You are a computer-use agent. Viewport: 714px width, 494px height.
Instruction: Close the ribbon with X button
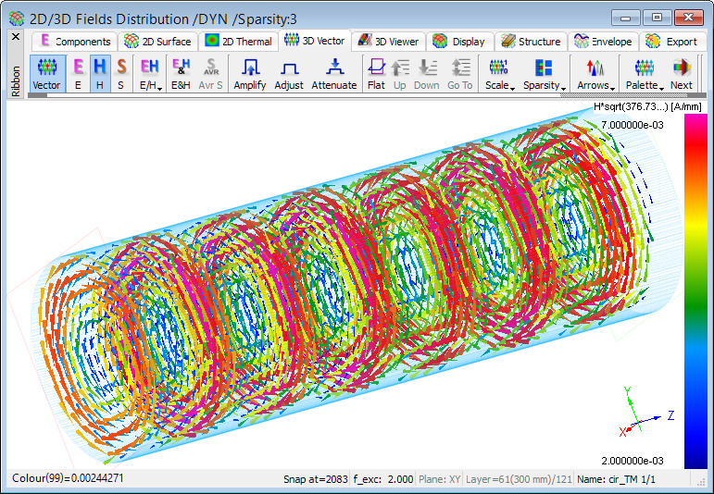(x=15, y=37)
